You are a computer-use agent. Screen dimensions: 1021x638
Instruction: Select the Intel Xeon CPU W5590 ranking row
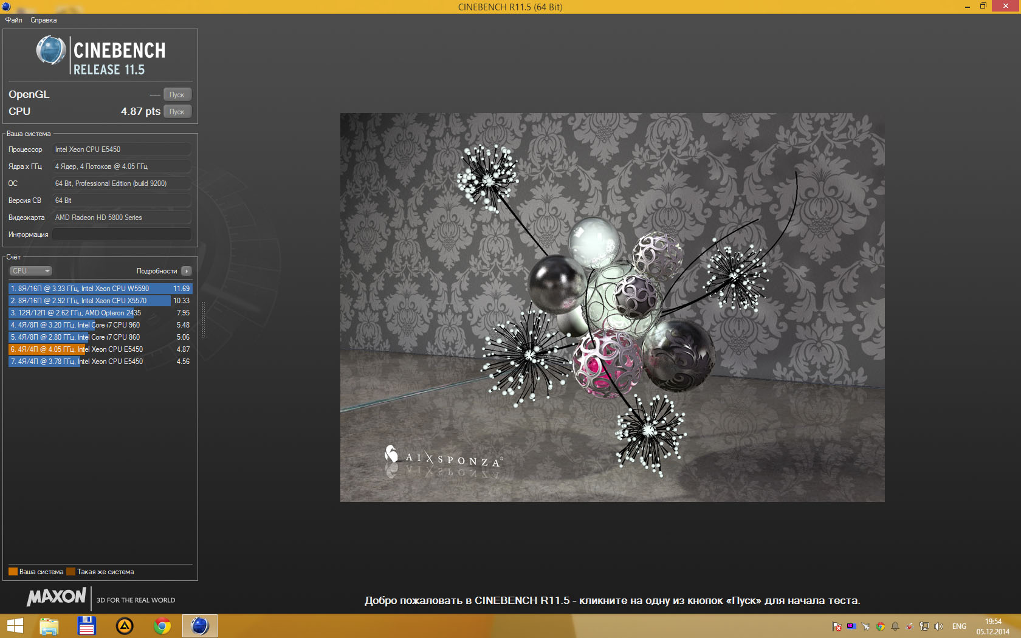[100, 289]
